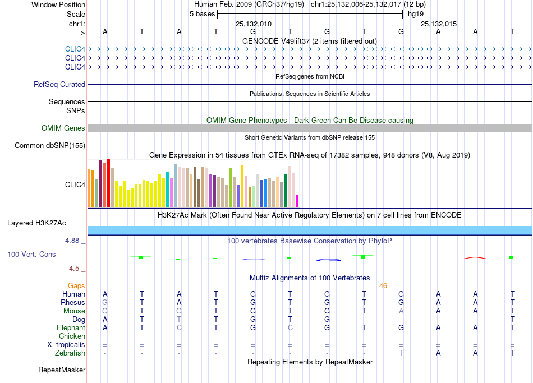
Task: Click the 4.88 upper PhyloP scale value
Action: tap(72, 241)
